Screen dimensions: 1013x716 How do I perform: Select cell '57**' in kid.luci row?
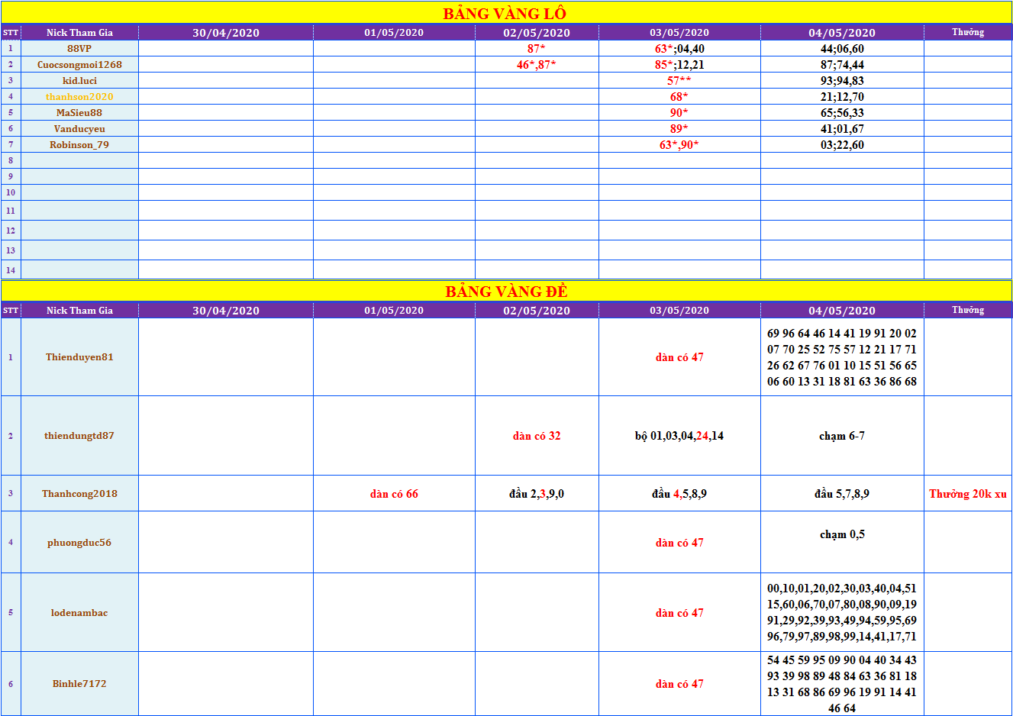tap(679, 80)
